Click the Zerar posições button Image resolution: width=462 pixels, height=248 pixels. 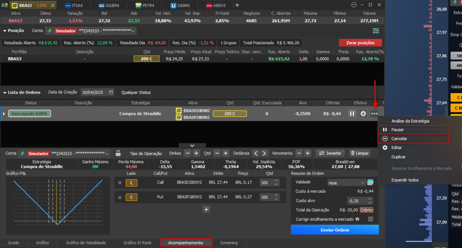tap(360, 43)
